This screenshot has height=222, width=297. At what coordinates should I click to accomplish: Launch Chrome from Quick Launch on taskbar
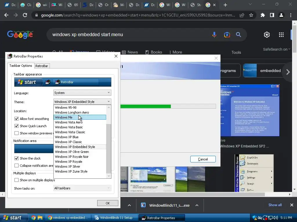(x=33, y=218)
